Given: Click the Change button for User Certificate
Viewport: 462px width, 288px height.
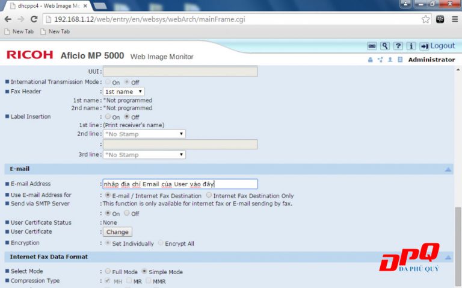Looking at the screenshot, I should point(117,232).
